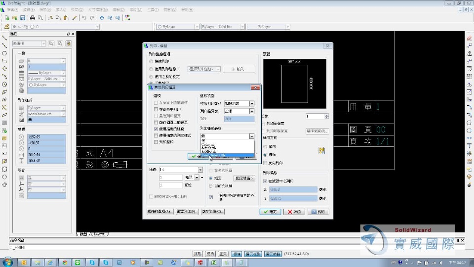Toggle the print-in-background checkbox (在背景中列印)
The height and width of the screenshot is (267, 474).
pyautogui.click(x=156, y=109)
